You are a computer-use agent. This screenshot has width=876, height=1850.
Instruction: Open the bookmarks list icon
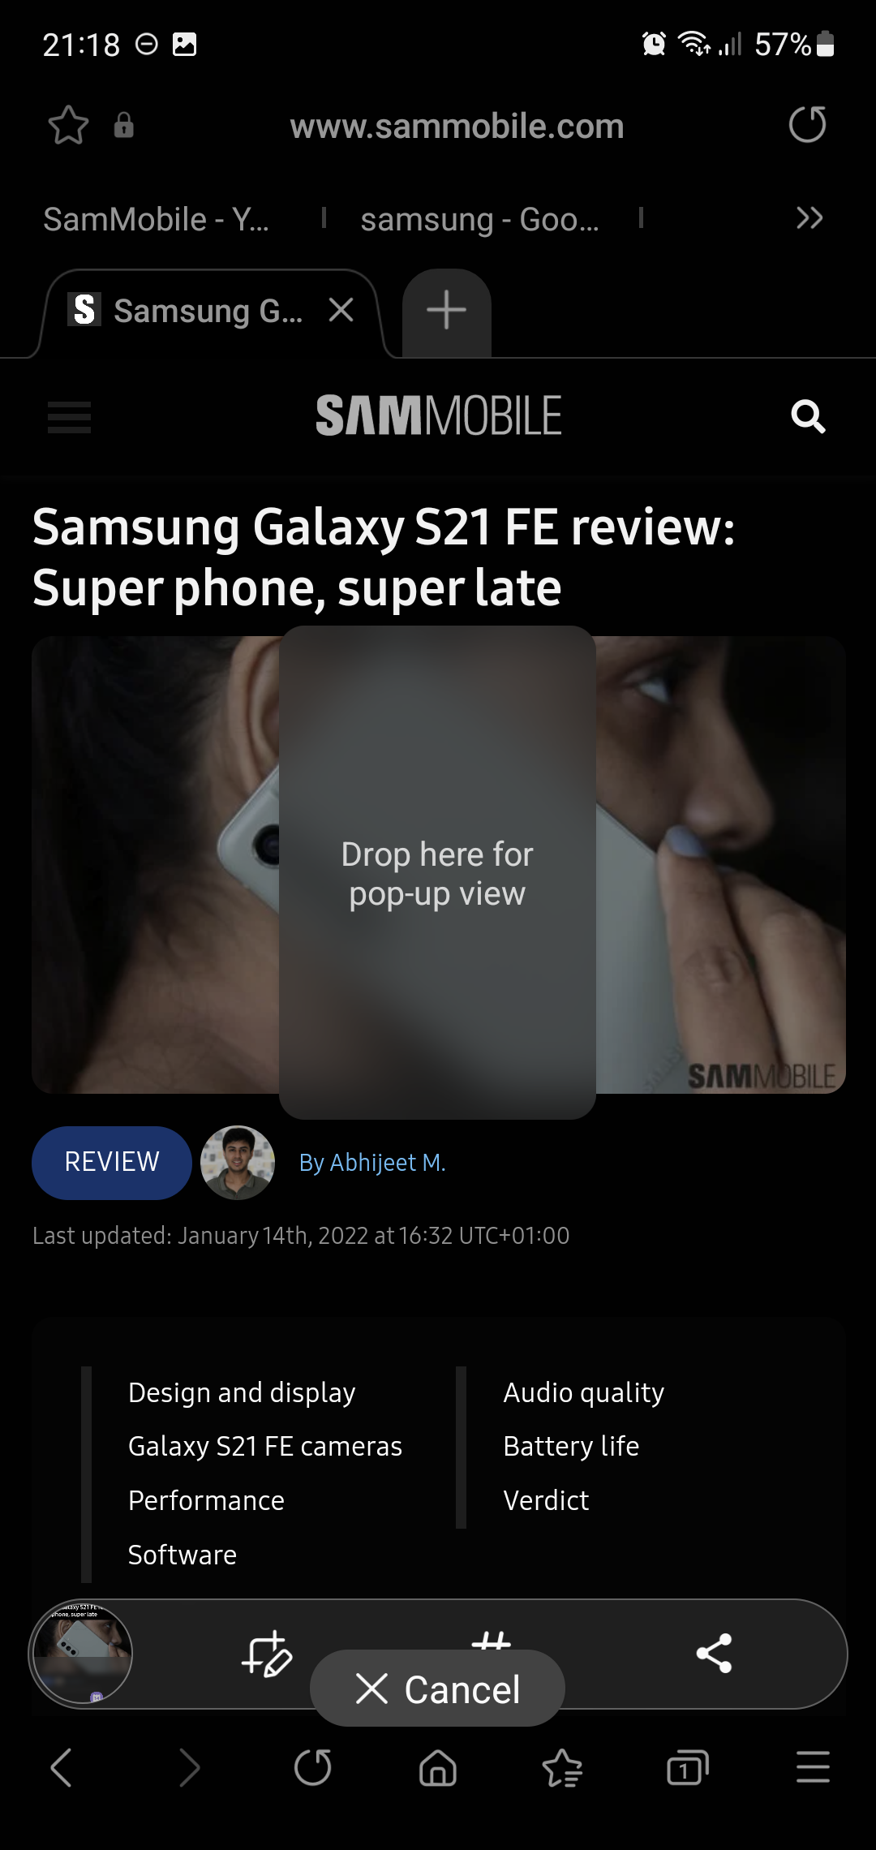[562, 1767]
